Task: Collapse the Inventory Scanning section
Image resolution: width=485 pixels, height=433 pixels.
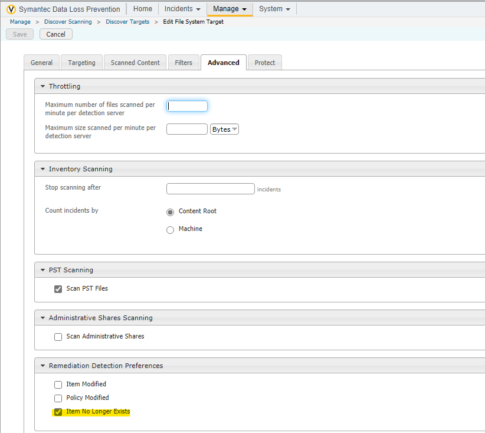Action: click(x=42, y=169)
